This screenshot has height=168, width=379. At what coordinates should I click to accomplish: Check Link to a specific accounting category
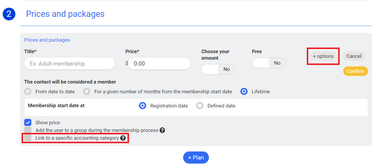point(28,138)
